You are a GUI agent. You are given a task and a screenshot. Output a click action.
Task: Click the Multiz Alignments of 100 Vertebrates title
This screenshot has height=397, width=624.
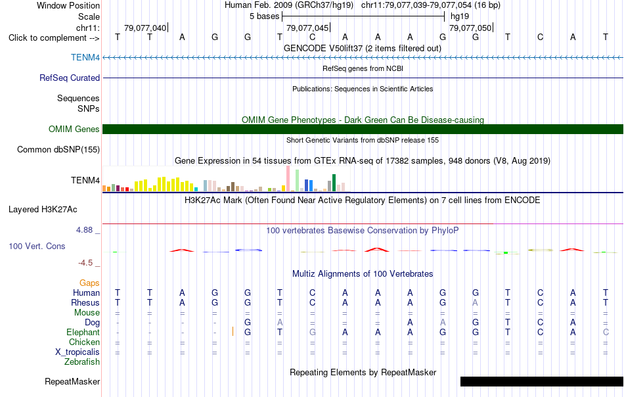[x=363, y=273]
